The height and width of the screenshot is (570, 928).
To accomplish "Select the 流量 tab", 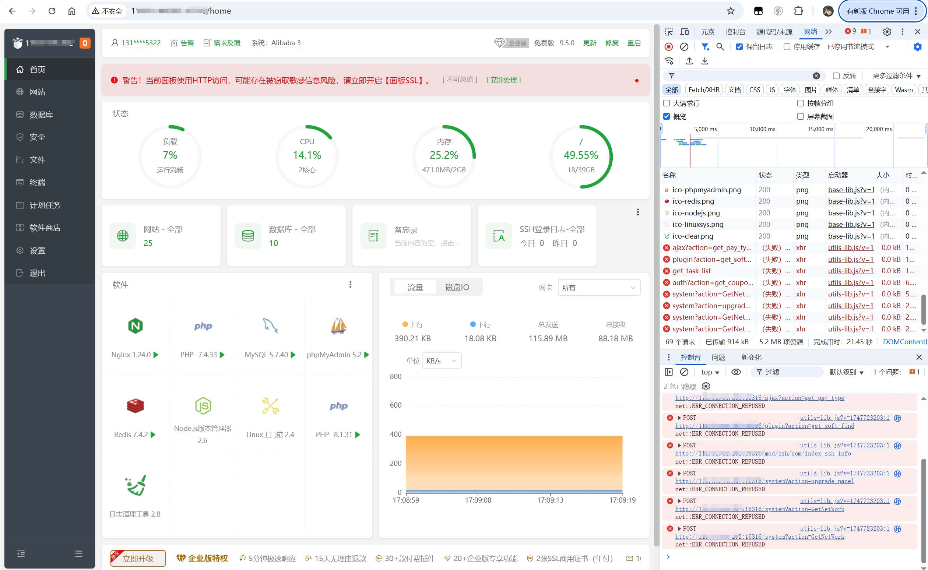I will [x=415, y=287].
